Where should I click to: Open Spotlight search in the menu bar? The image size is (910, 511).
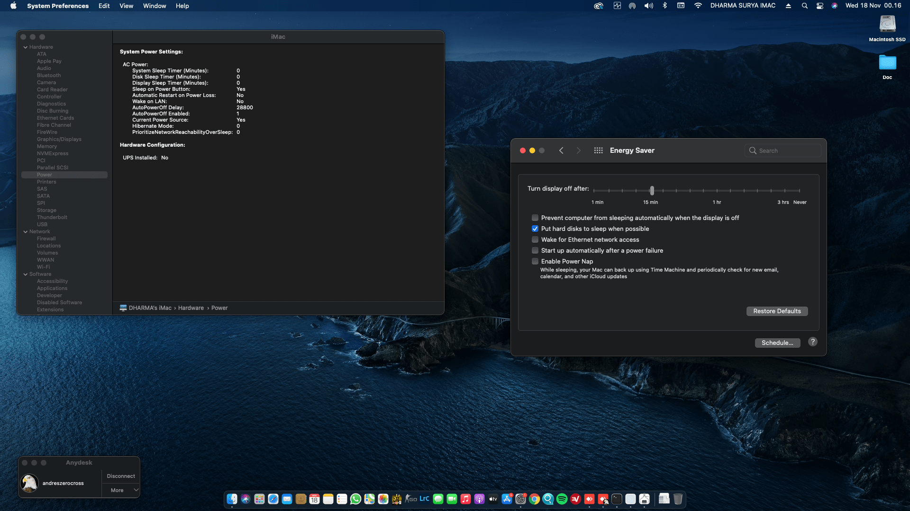(804, 6)
